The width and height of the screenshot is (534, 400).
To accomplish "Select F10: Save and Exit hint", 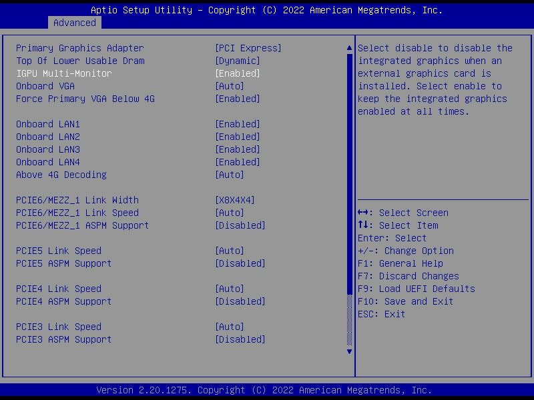I will coord(405,301).
